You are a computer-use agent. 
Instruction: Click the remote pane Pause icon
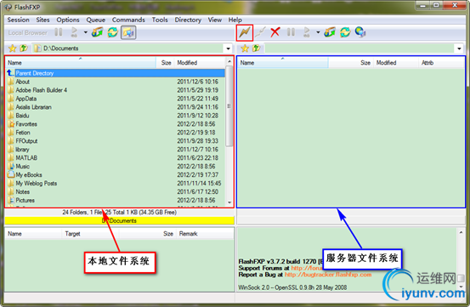point(291,32)
